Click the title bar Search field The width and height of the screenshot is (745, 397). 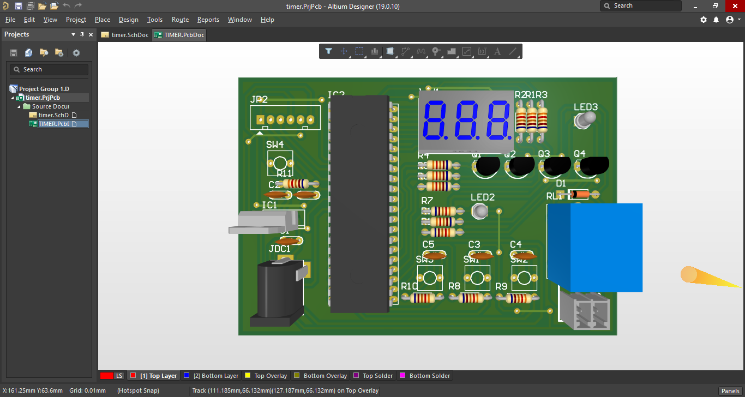[x=641, y=6]
